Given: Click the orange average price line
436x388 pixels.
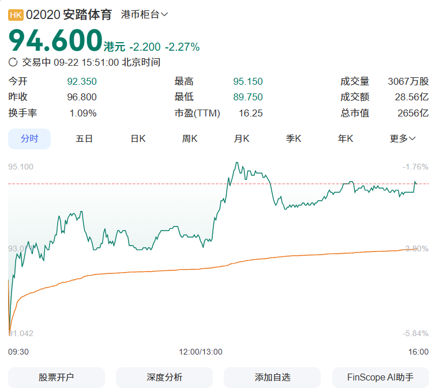Looking at the screenshot, I should pyautogui.click(x=173, y=270).
